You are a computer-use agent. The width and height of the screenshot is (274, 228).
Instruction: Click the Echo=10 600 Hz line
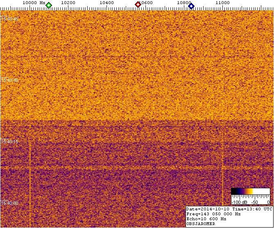point(206,219)
